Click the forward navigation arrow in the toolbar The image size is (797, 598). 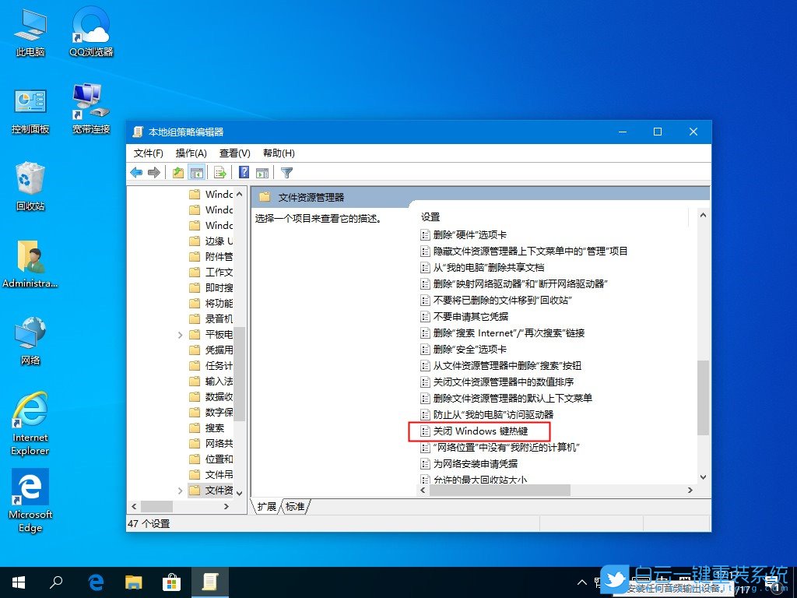(154, 171)
